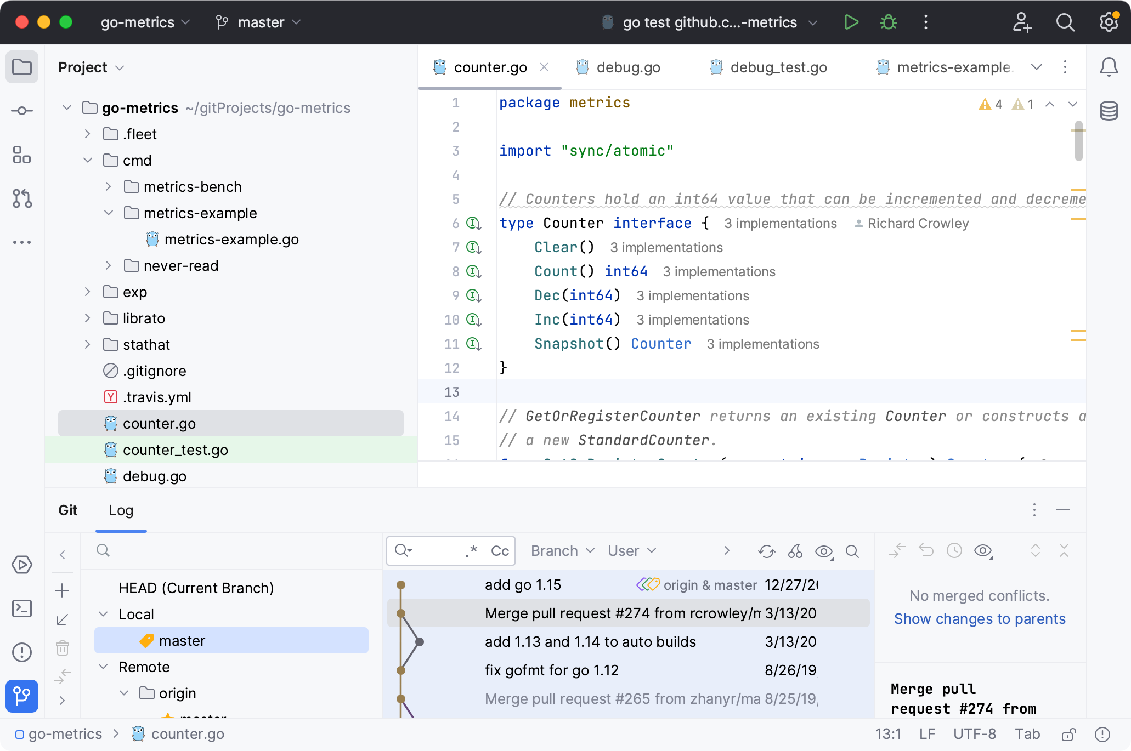Toggle regex option in log search

pyautogui.click(x=471, y=551)
